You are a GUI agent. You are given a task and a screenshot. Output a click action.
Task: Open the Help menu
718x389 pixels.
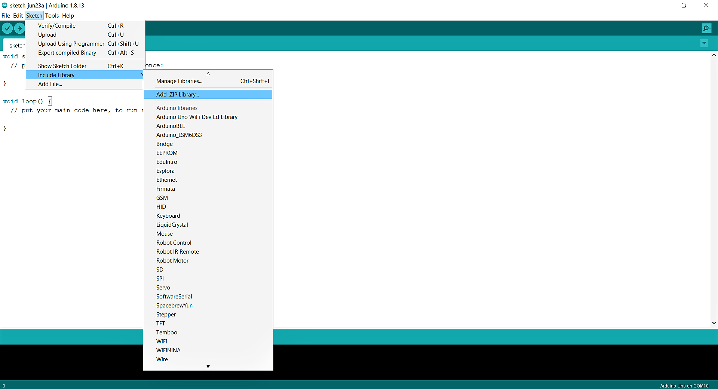(68, 16)
